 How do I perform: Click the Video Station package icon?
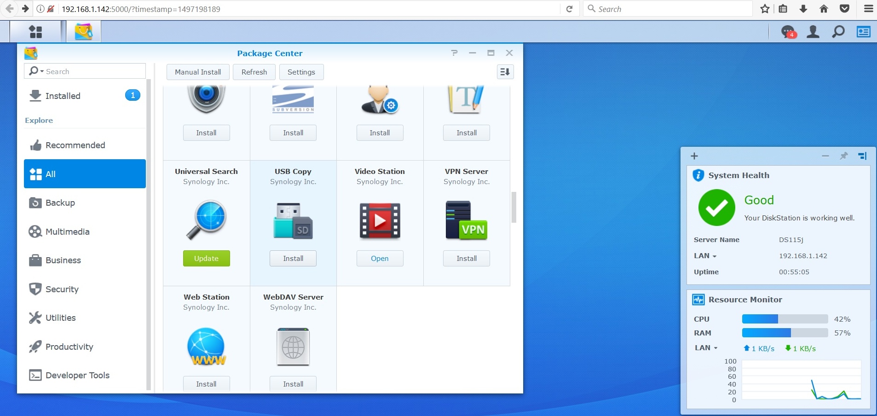(x=380, y=220)
